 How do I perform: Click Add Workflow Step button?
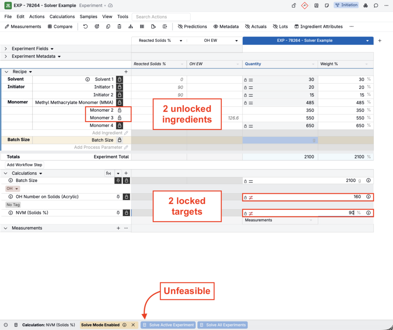25,165
